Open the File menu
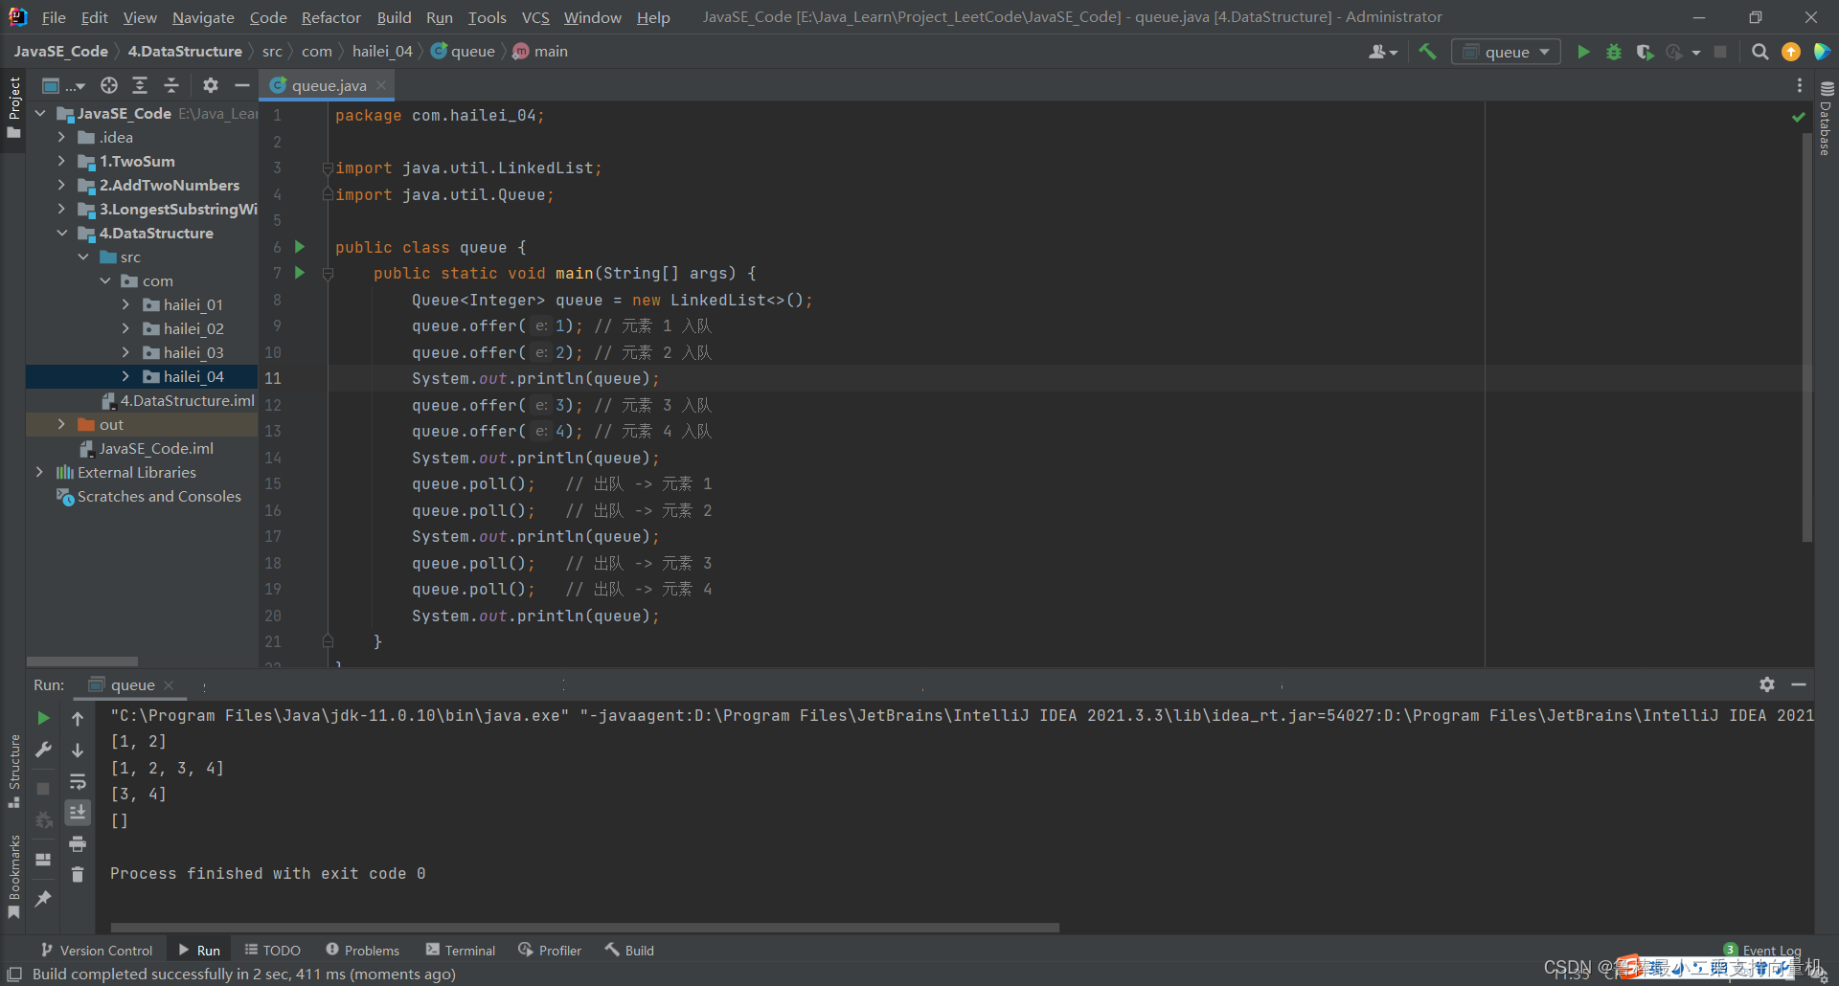 point(54,17)
